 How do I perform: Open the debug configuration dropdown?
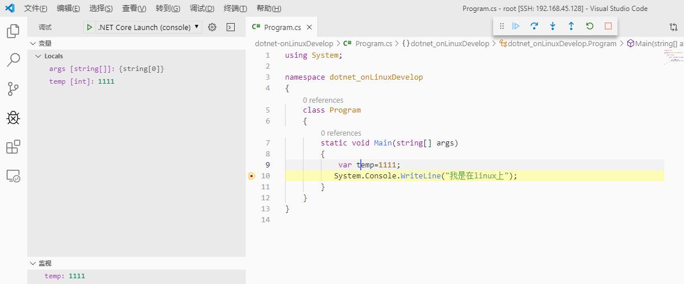[197, 27]
